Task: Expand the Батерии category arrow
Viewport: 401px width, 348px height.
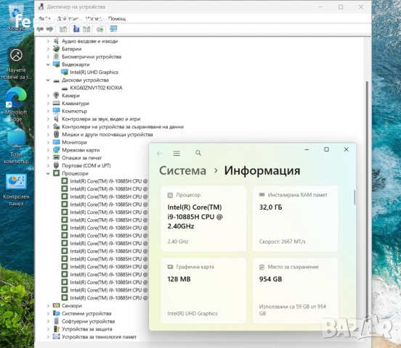Action: 48,49
